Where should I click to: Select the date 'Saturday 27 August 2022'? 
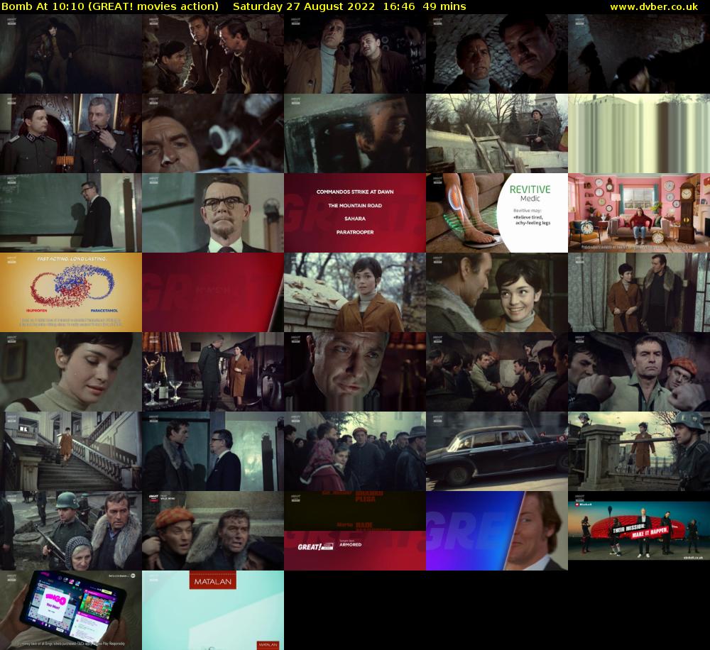tap(303, 7)
